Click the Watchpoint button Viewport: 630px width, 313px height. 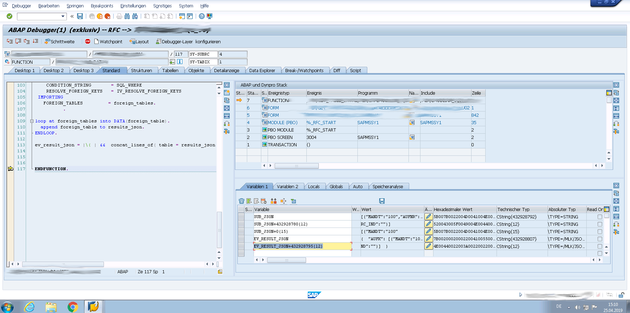point(108,41)
